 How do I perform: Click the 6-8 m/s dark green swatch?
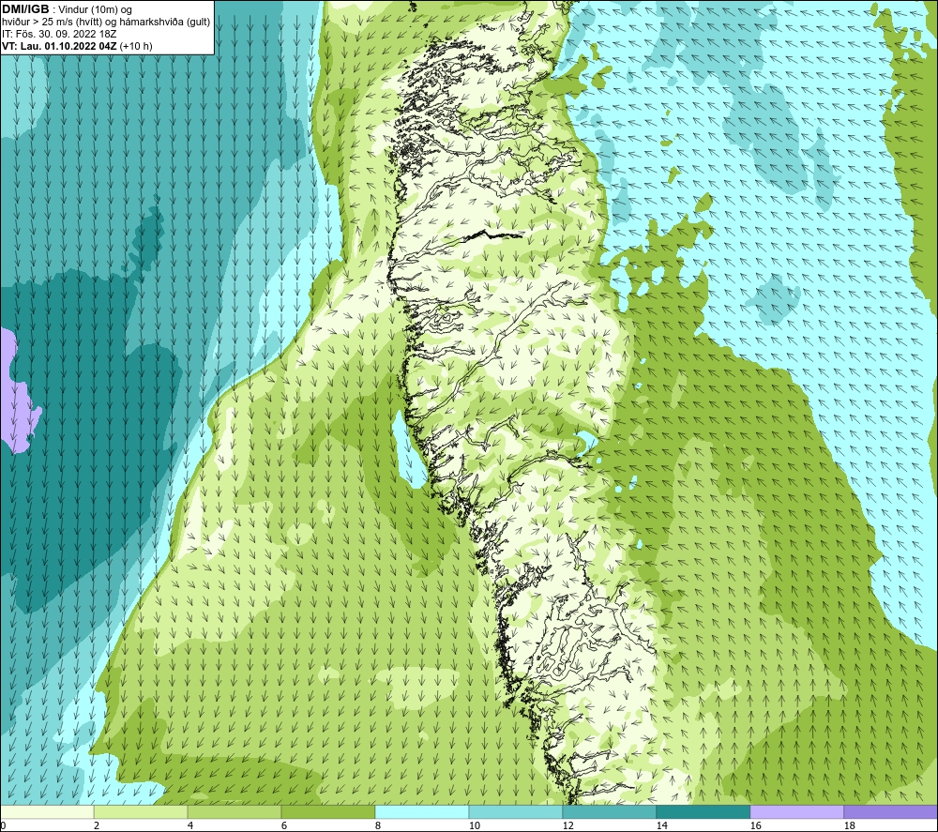click(328, 811)
